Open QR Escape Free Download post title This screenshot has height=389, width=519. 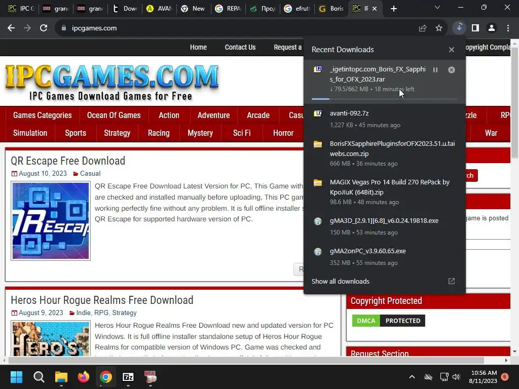coord(68,161)
